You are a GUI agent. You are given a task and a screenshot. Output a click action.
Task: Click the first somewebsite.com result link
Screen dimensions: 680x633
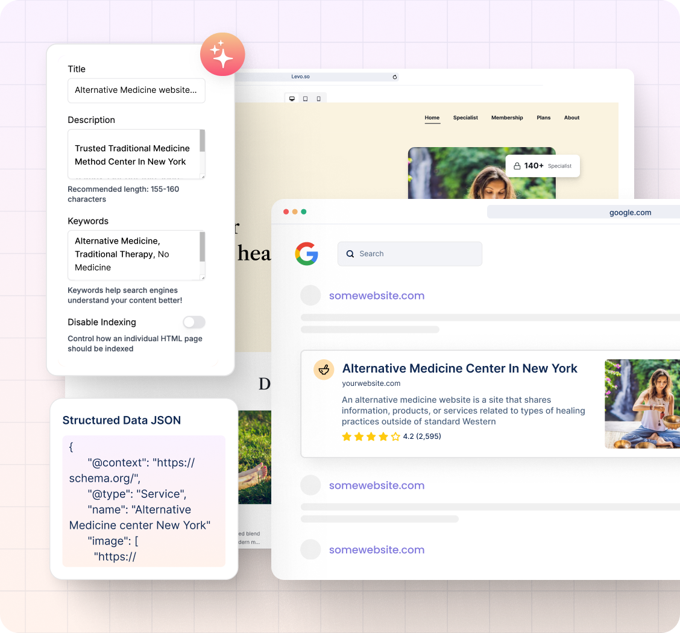[x=376, y=295]
